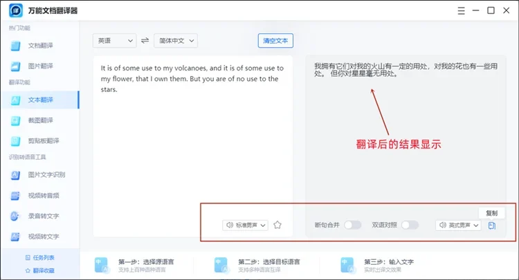Click the 第一步：选择源语言 text

(146, 262)
